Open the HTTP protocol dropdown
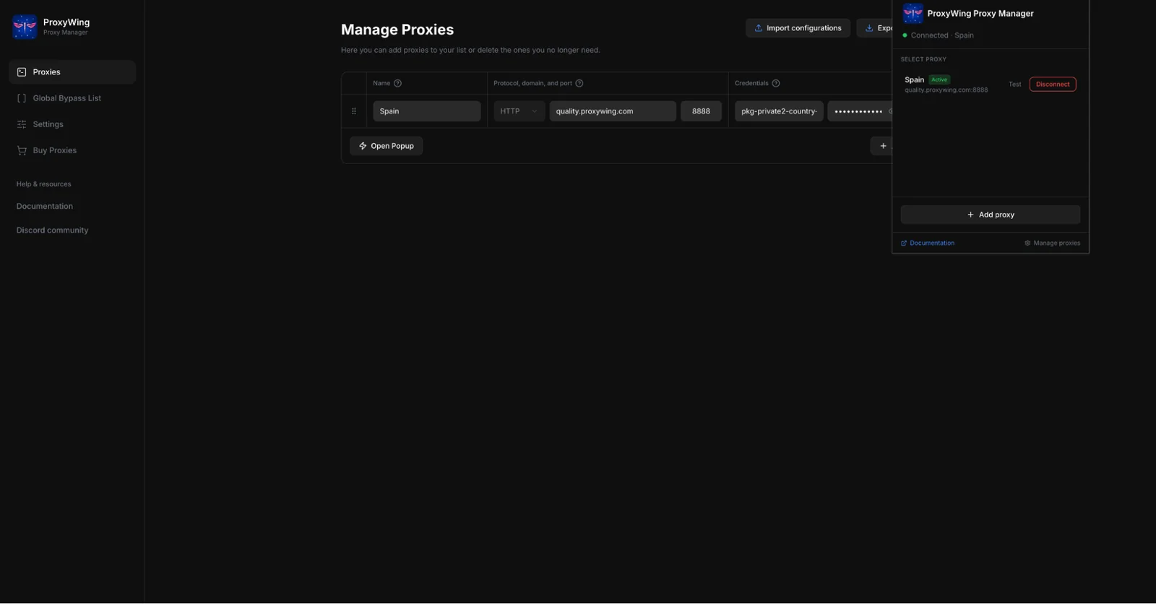1156x604 pixels. pyautogui.click(x=519, y=111)
